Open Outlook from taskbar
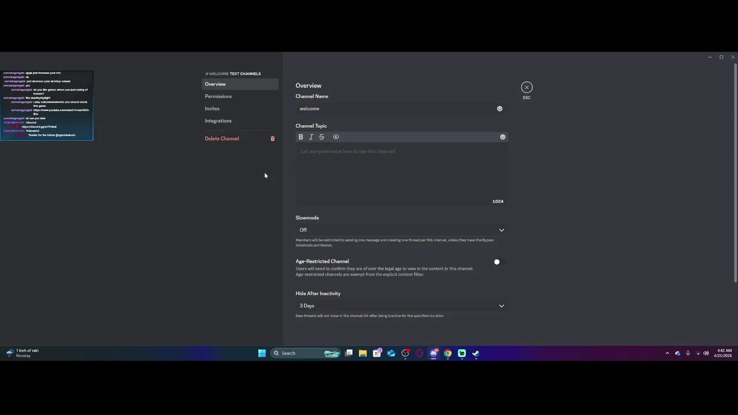The image size is (738, 415). (391, 353)
